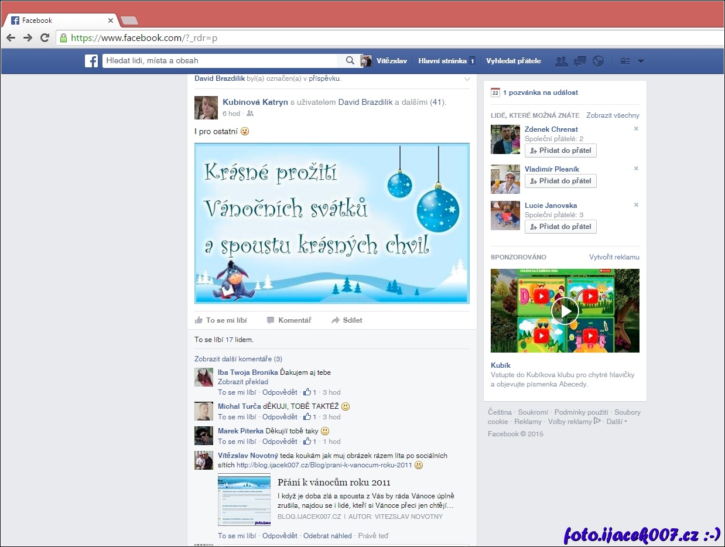Open the privacy shortcuts lock icon
The height and width of the screenshot is (547, 725).
625,61
